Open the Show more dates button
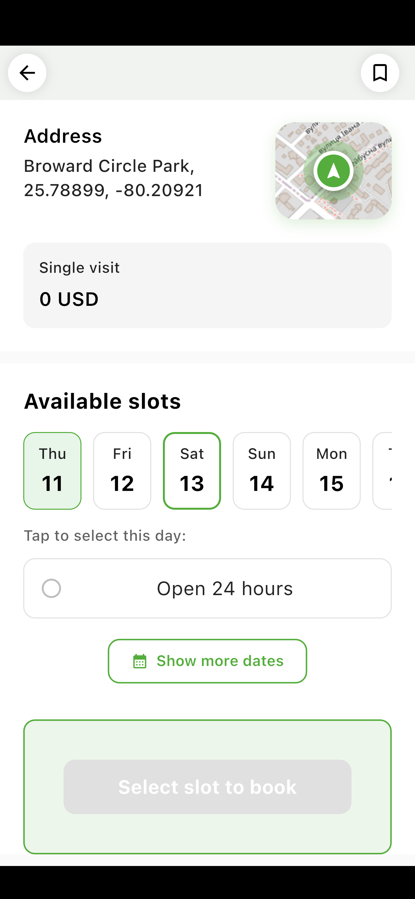This screenshot has height=899, width=415. pos(207,661)
